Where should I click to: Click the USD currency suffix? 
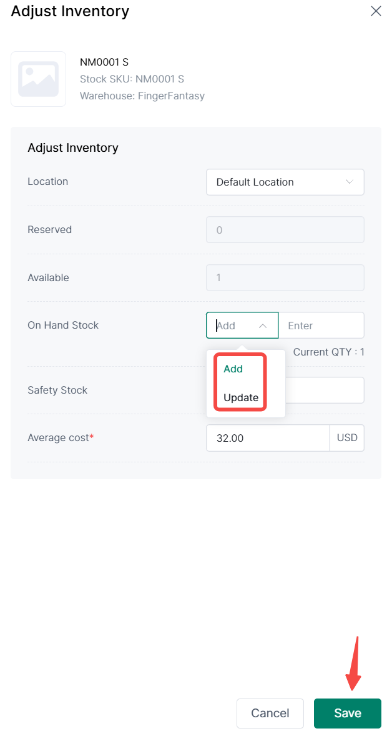pos(347,438)
